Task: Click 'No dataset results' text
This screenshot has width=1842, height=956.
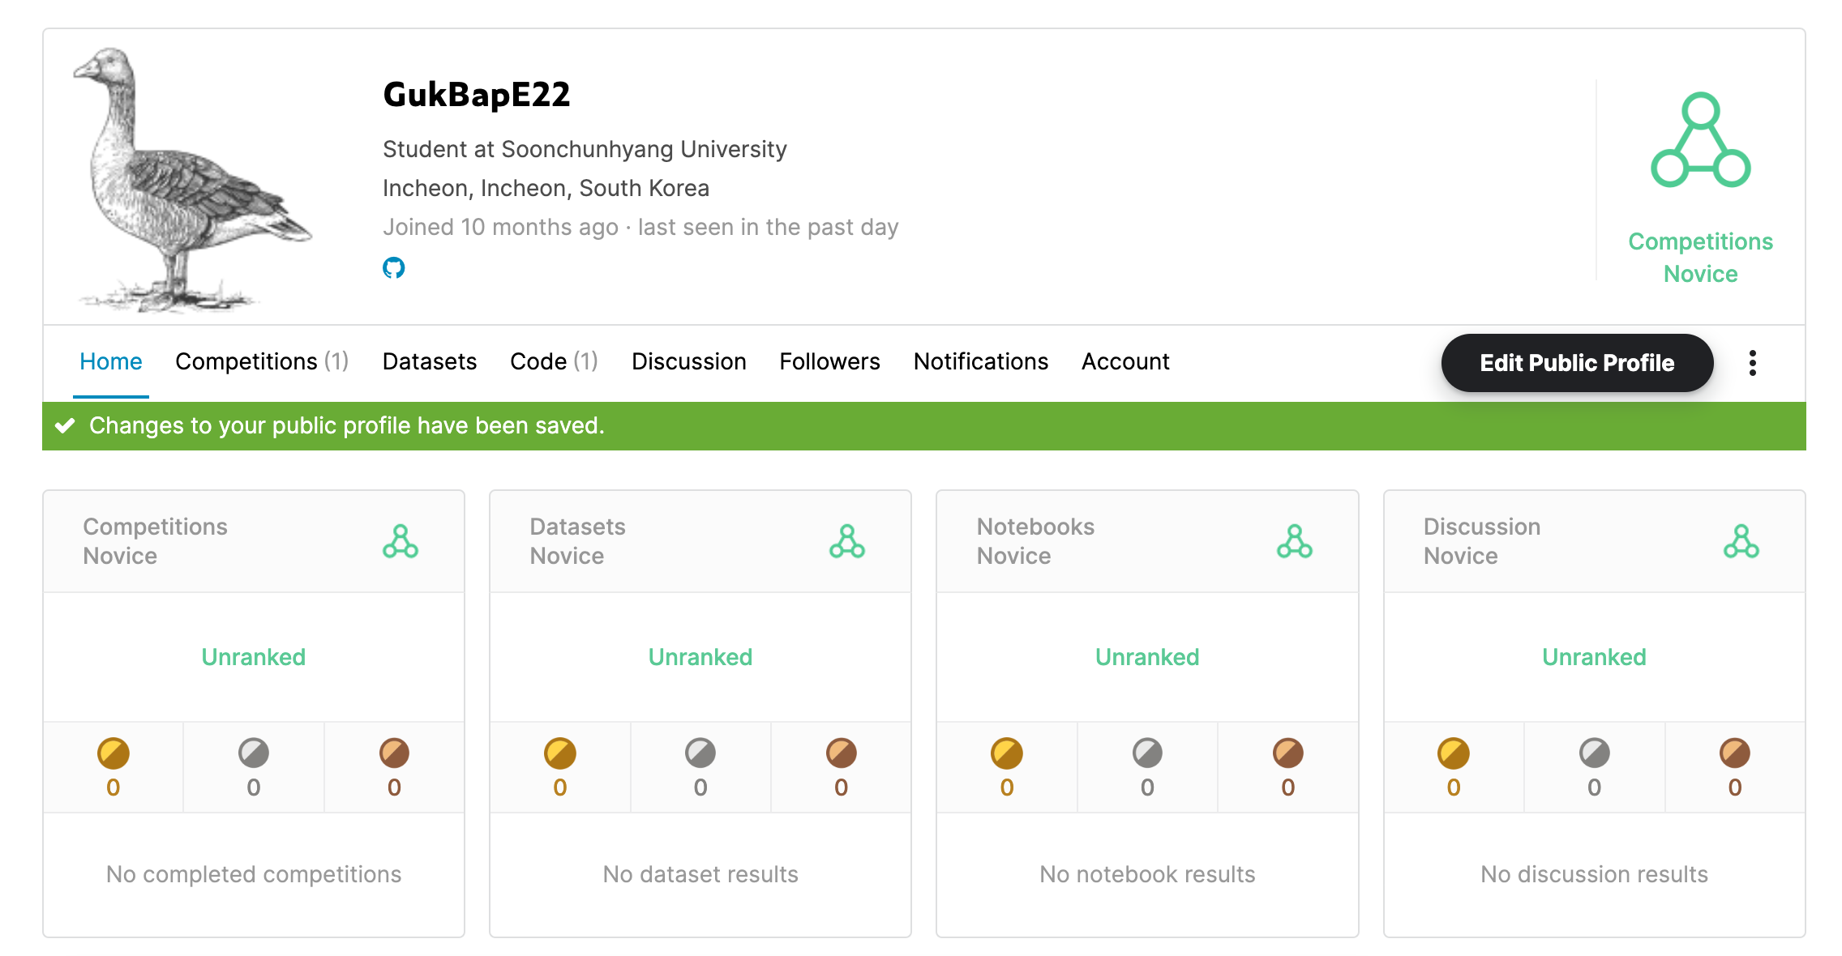Action: [700, 874]
